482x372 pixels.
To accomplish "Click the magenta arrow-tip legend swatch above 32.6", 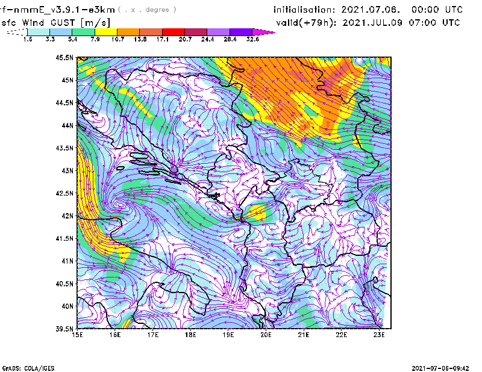I will click(x=263, y=32).
